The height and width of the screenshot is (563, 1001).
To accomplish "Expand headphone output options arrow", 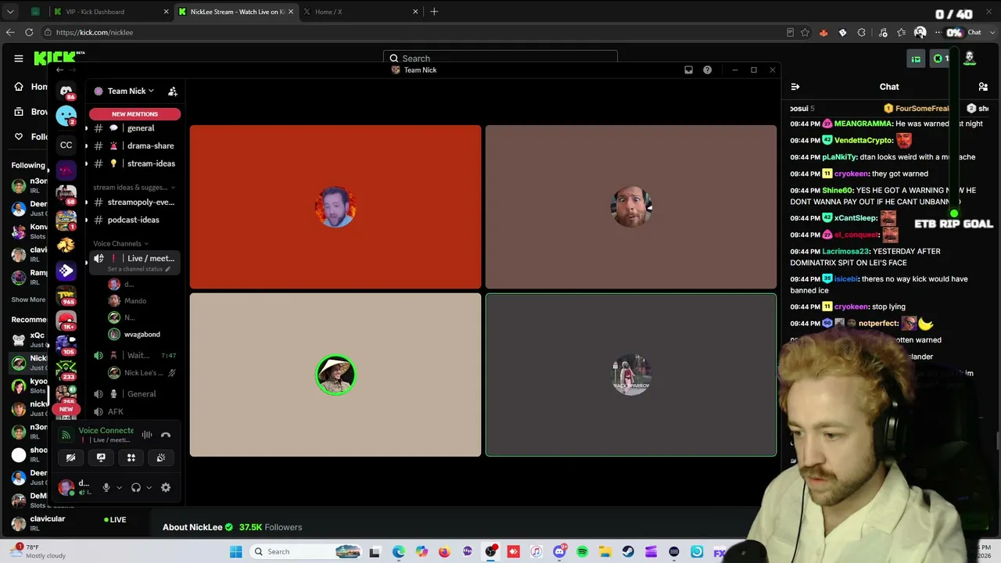I will click(149, 488).
